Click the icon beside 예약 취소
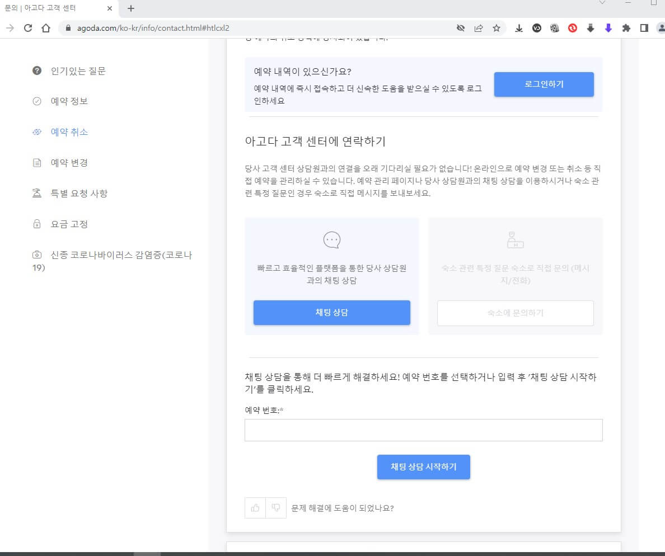The width and height of the screenshot is (665, 556). pyautogui.click(x=37, y=132)
